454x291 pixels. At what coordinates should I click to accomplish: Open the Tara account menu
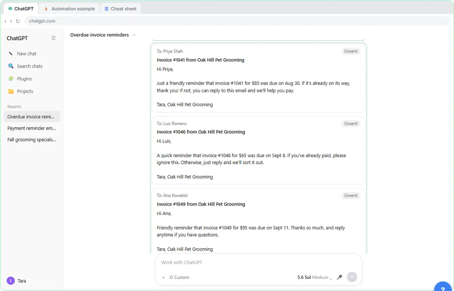[x=32, y=281]
